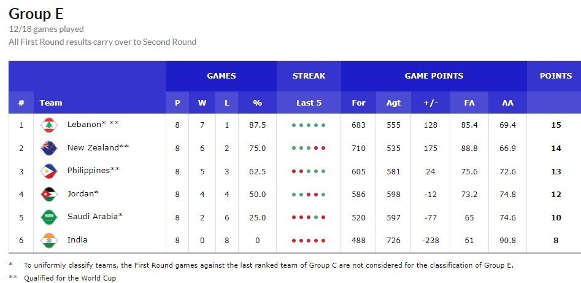Click the Jordan flag icon
Viewport: 581px width, 283px height.
pos(48,194)
